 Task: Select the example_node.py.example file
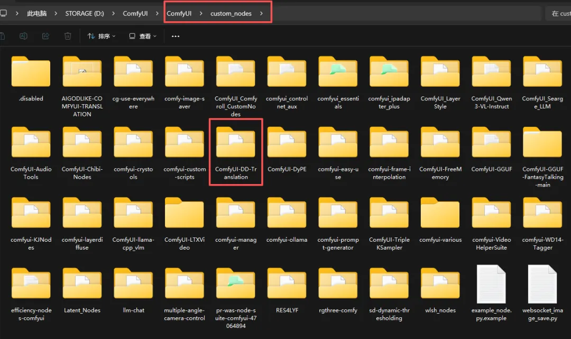click(x=492, y=283)
